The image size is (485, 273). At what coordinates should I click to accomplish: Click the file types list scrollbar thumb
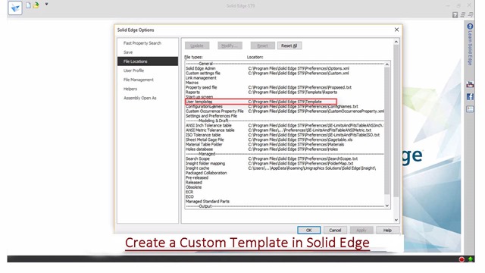[x=386, y=130]
